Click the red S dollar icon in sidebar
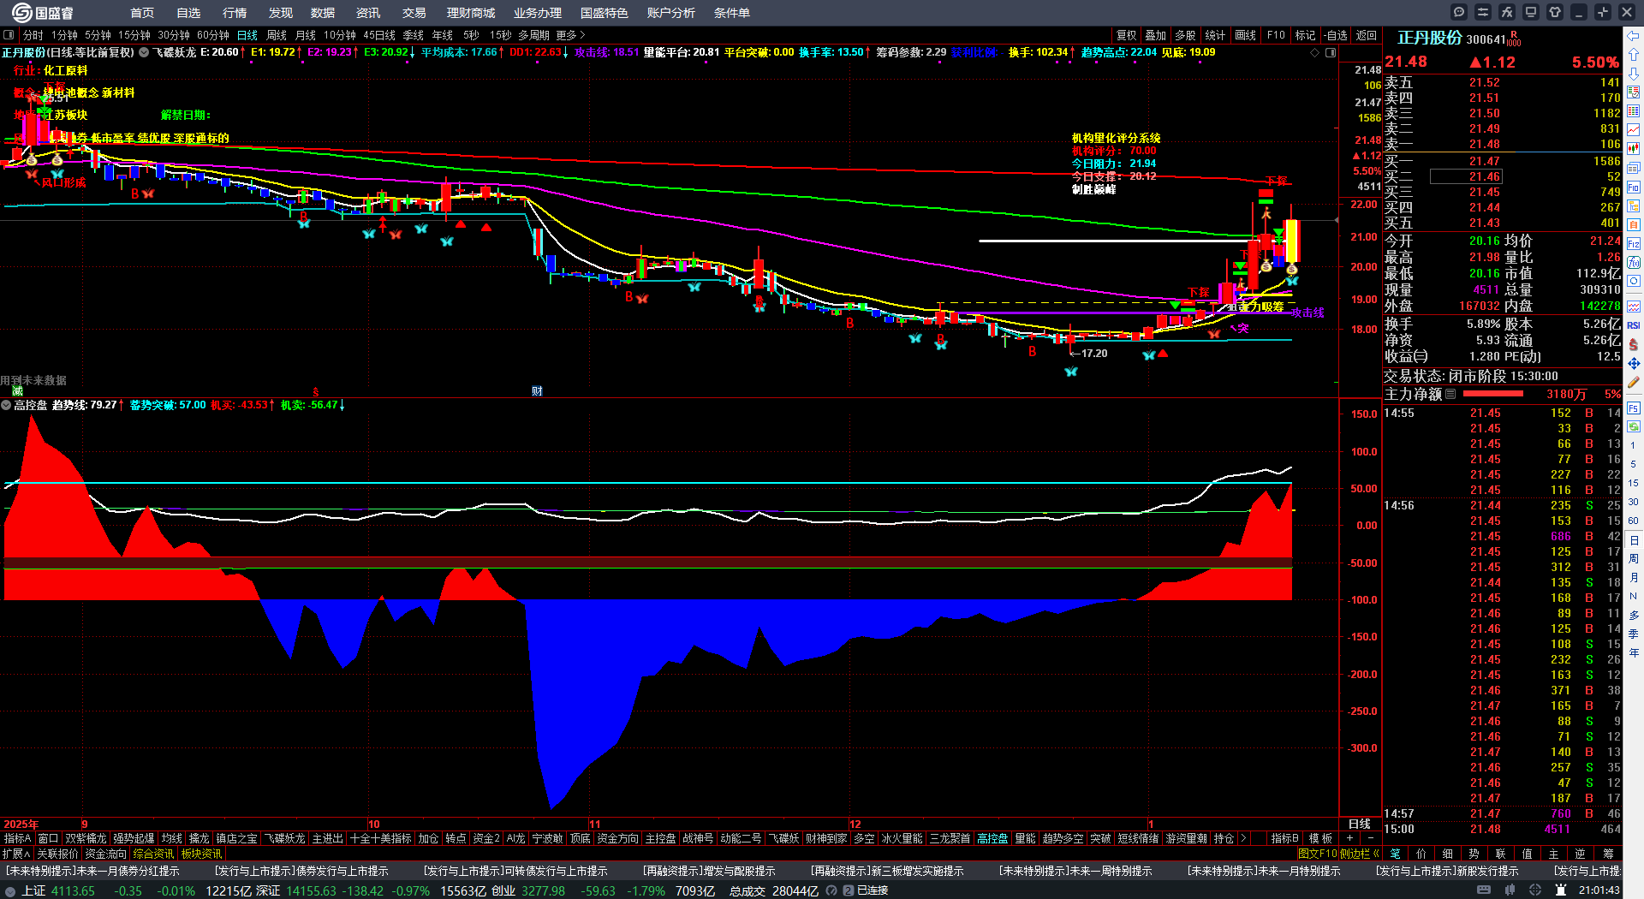The height and width of the screenshot is (899, 1644). pyautogui.click(x=1634, y=344)
